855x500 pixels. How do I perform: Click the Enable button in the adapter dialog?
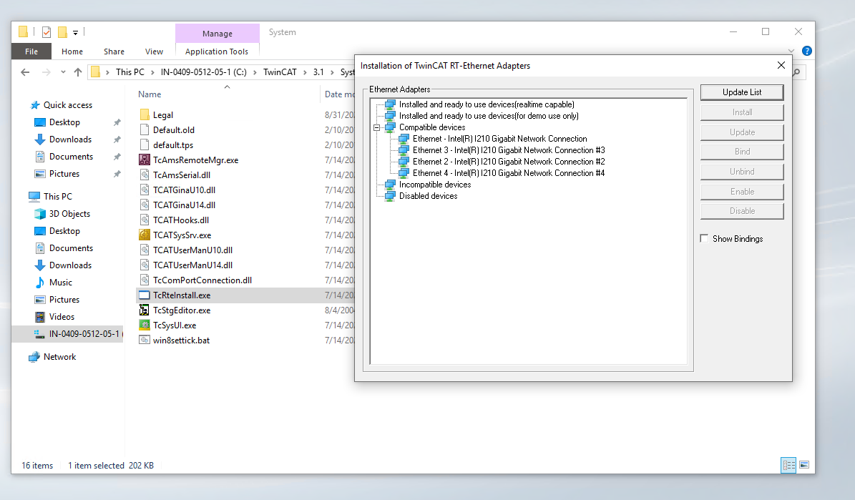coord(741,192)
